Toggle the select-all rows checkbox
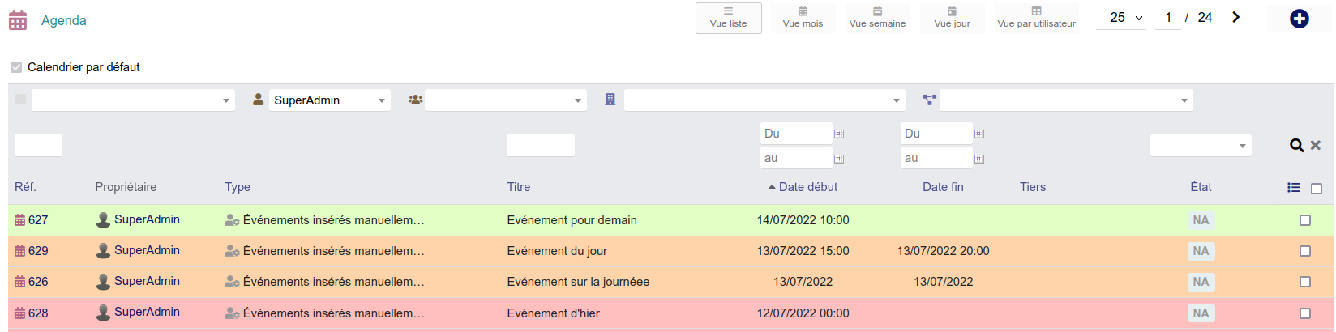The image size is (1336, 332). tap(1317, 189)
